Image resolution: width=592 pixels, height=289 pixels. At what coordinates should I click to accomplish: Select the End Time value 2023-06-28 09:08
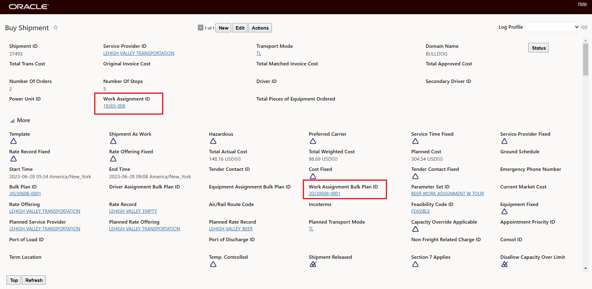(150, 177)
